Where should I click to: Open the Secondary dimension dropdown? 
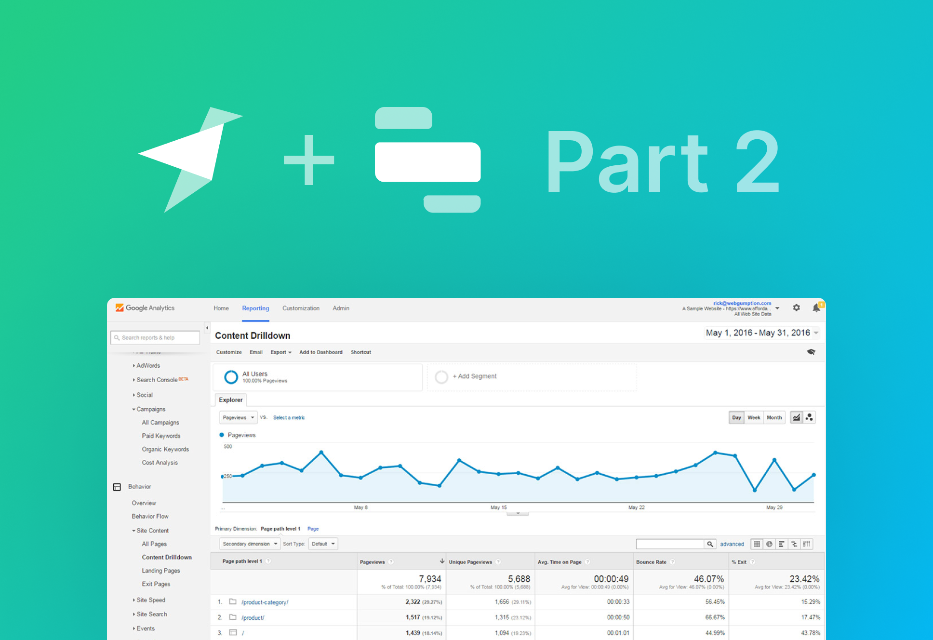tap(250, 544)
